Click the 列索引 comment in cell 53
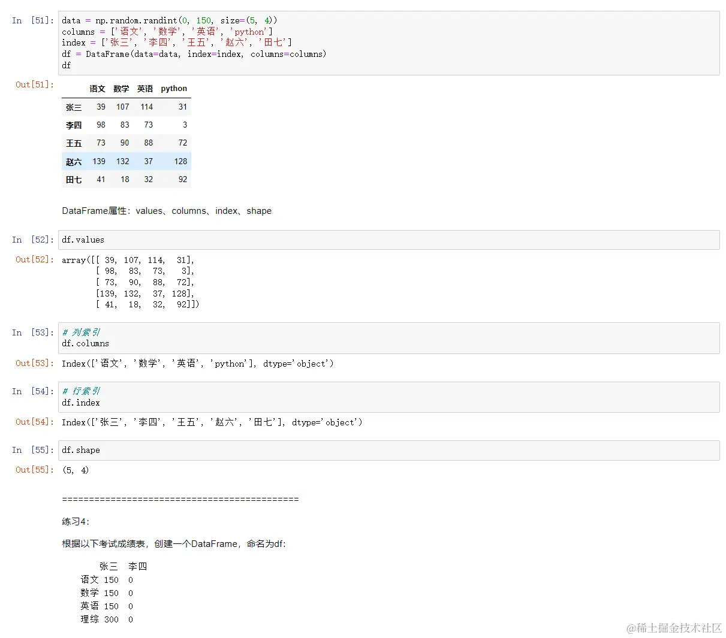 click(x=81, y=332)
